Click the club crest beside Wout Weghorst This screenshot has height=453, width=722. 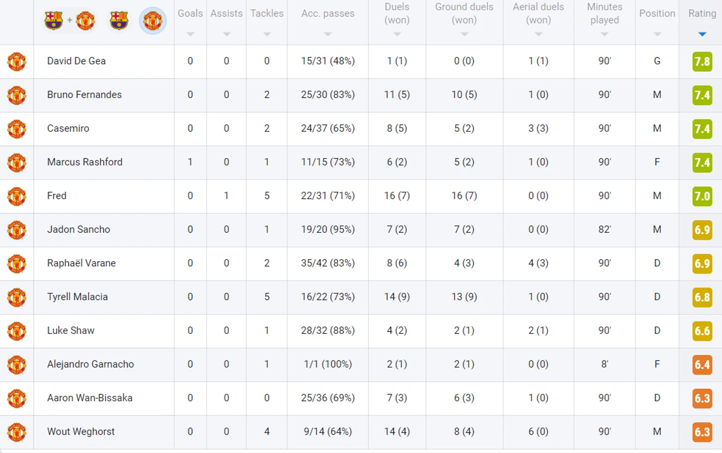pyautogui.click(x=17, y=432)
